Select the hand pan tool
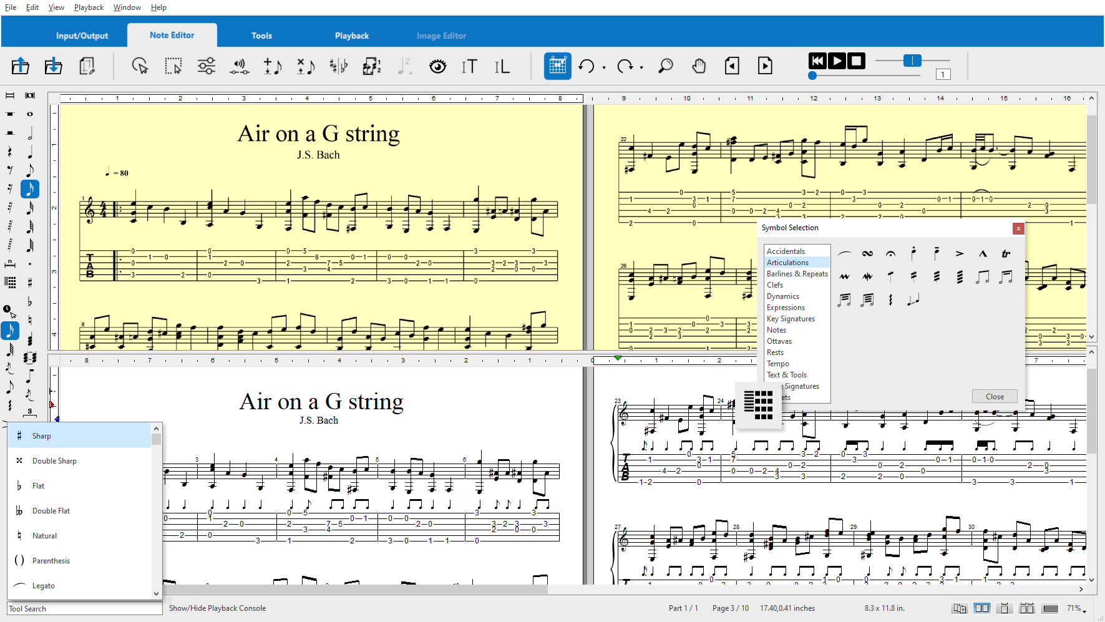Image resolution: width=1105 pixels, height=622 pixels. pos(699,66)
